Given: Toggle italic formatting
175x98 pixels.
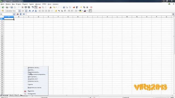Looking at the screenshot, I should click(x=33, y=11).
